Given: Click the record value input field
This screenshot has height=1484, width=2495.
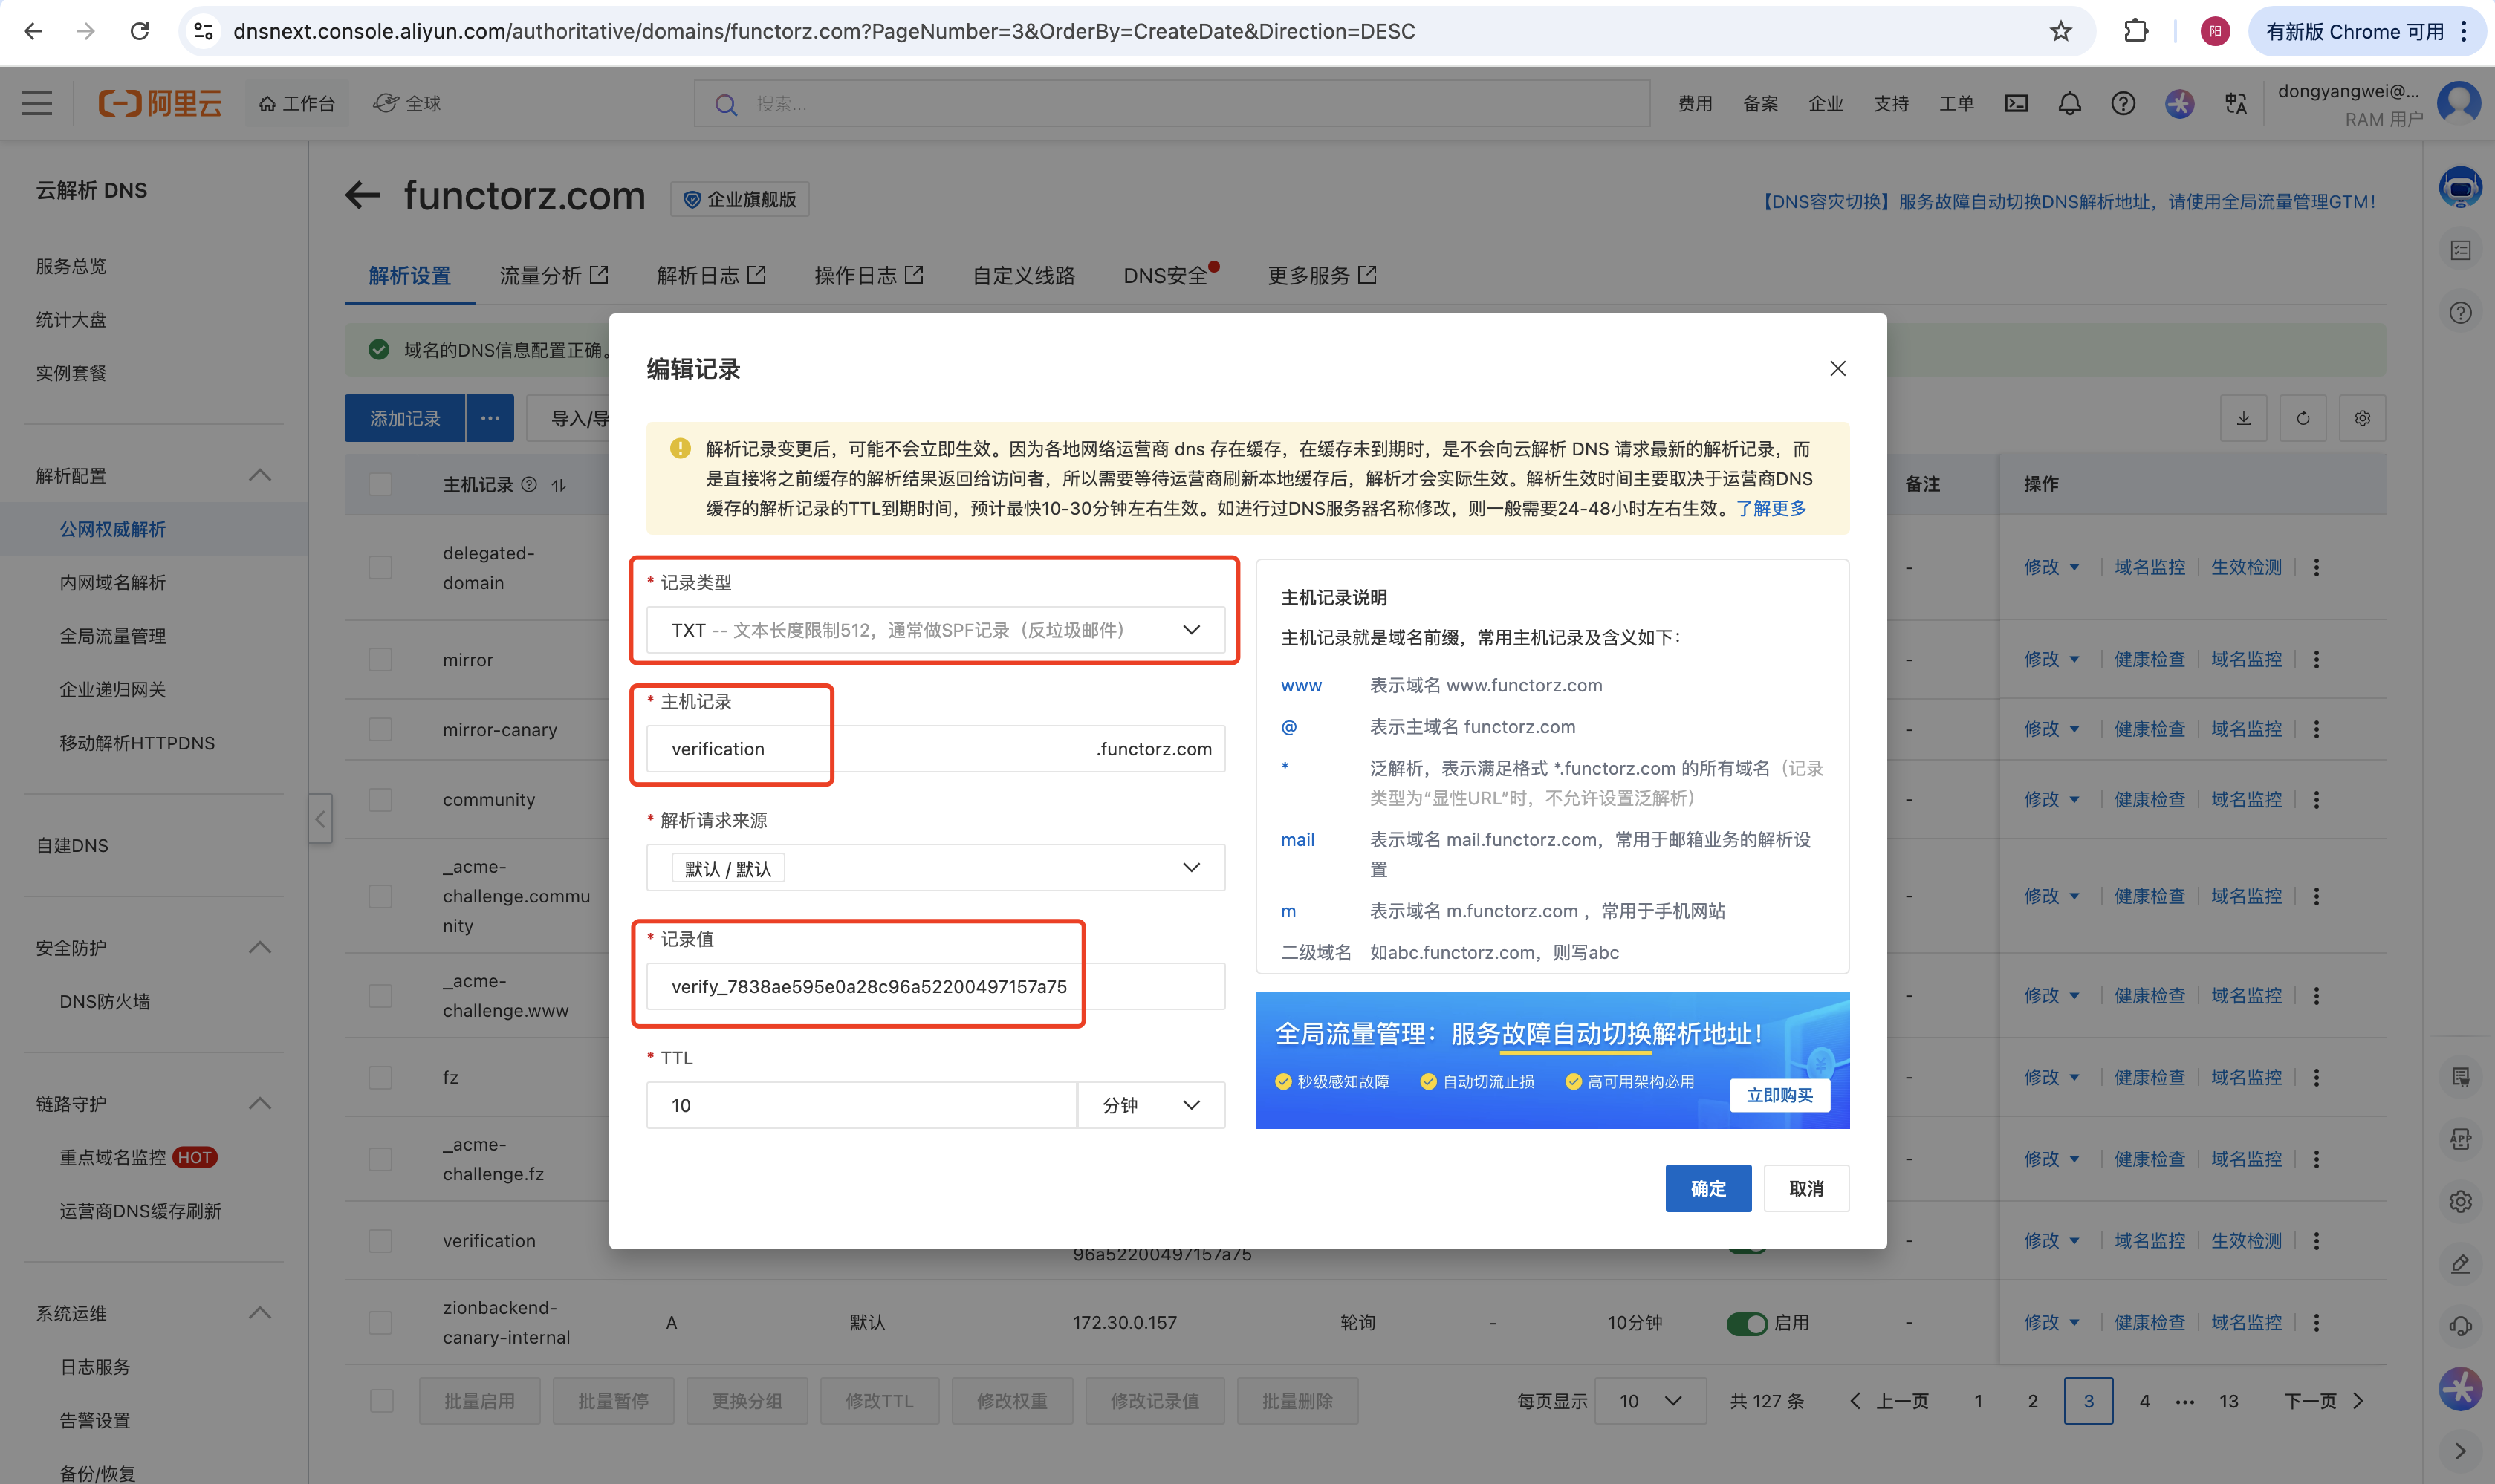Looking at the screenshot, I should coord(935,986).
